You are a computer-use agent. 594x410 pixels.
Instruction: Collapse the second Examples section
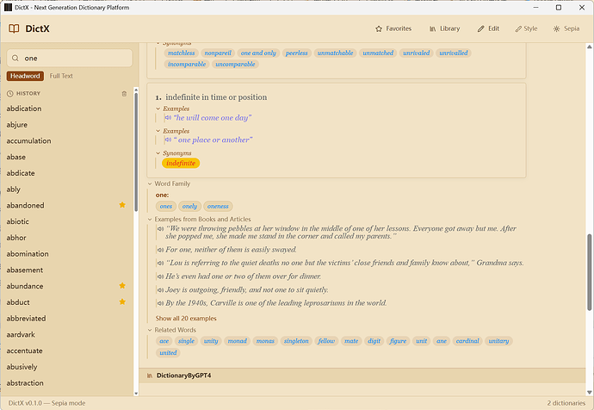click(158, 131)
